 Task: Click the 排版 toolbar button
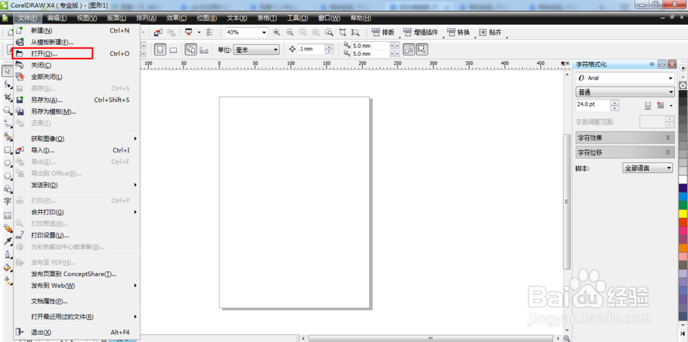coord(383,32)
